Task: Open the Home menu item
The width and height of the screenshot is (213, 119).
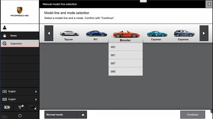Action: coord(20,36)
